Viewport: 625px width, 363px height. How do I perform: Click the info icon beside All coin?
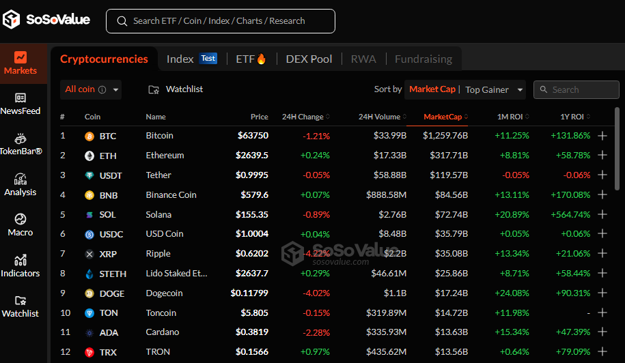click(x=102, y=89)
